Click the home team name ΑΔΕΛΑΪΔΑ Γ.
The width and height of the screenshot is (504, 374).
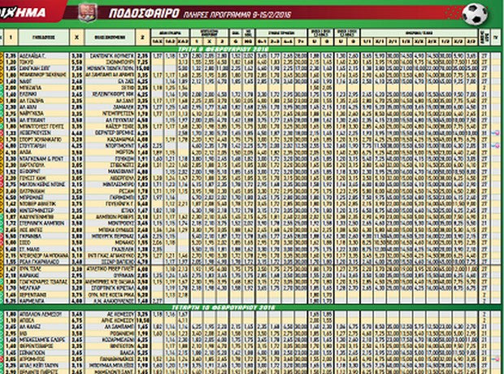pyautogui.click(x=33, y=55)
